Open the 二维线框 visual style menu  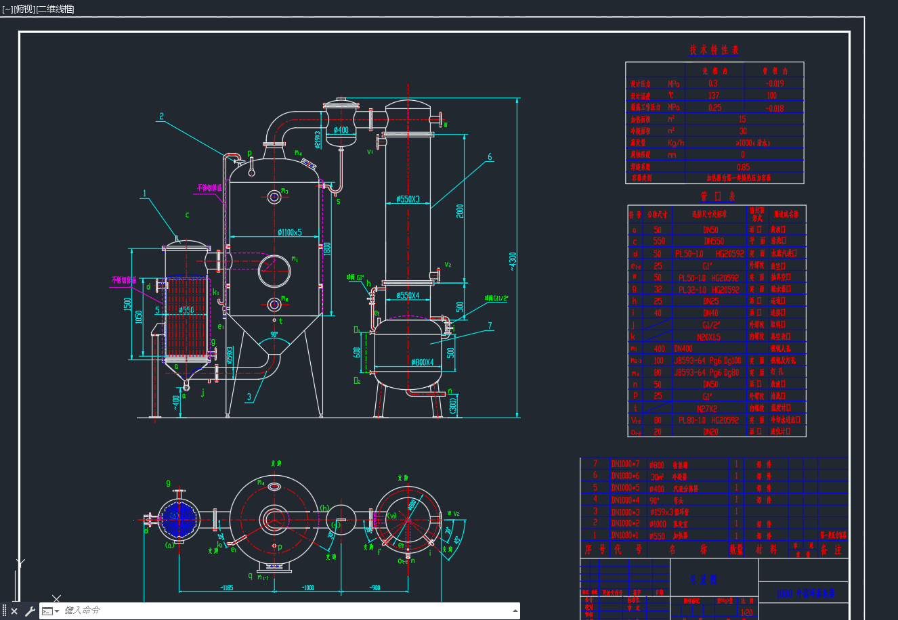click(55, 9)
